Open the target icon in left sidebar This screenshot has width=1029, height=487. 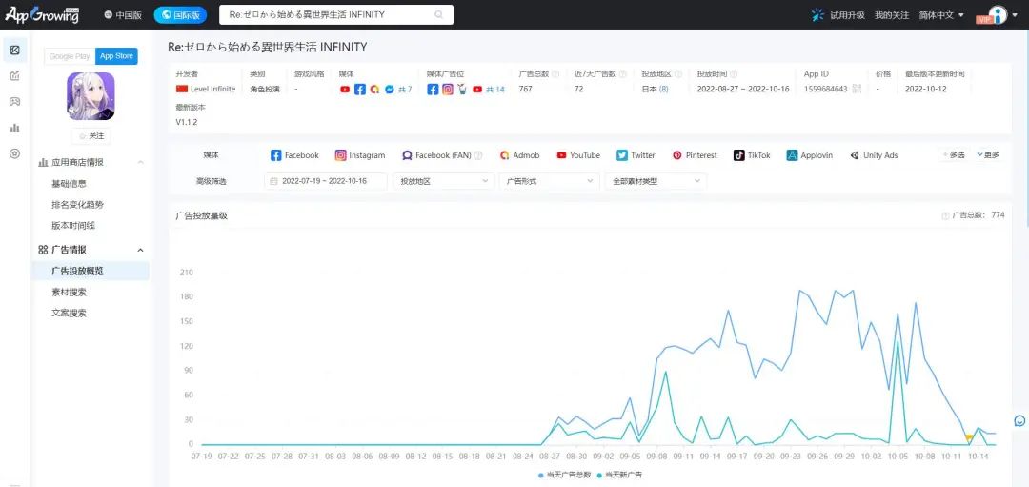[14, 153]
